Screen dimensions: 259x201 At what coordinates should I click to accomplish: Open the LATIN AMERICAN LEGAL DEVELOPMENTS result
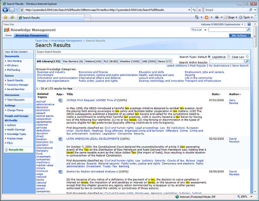point(93,139)
